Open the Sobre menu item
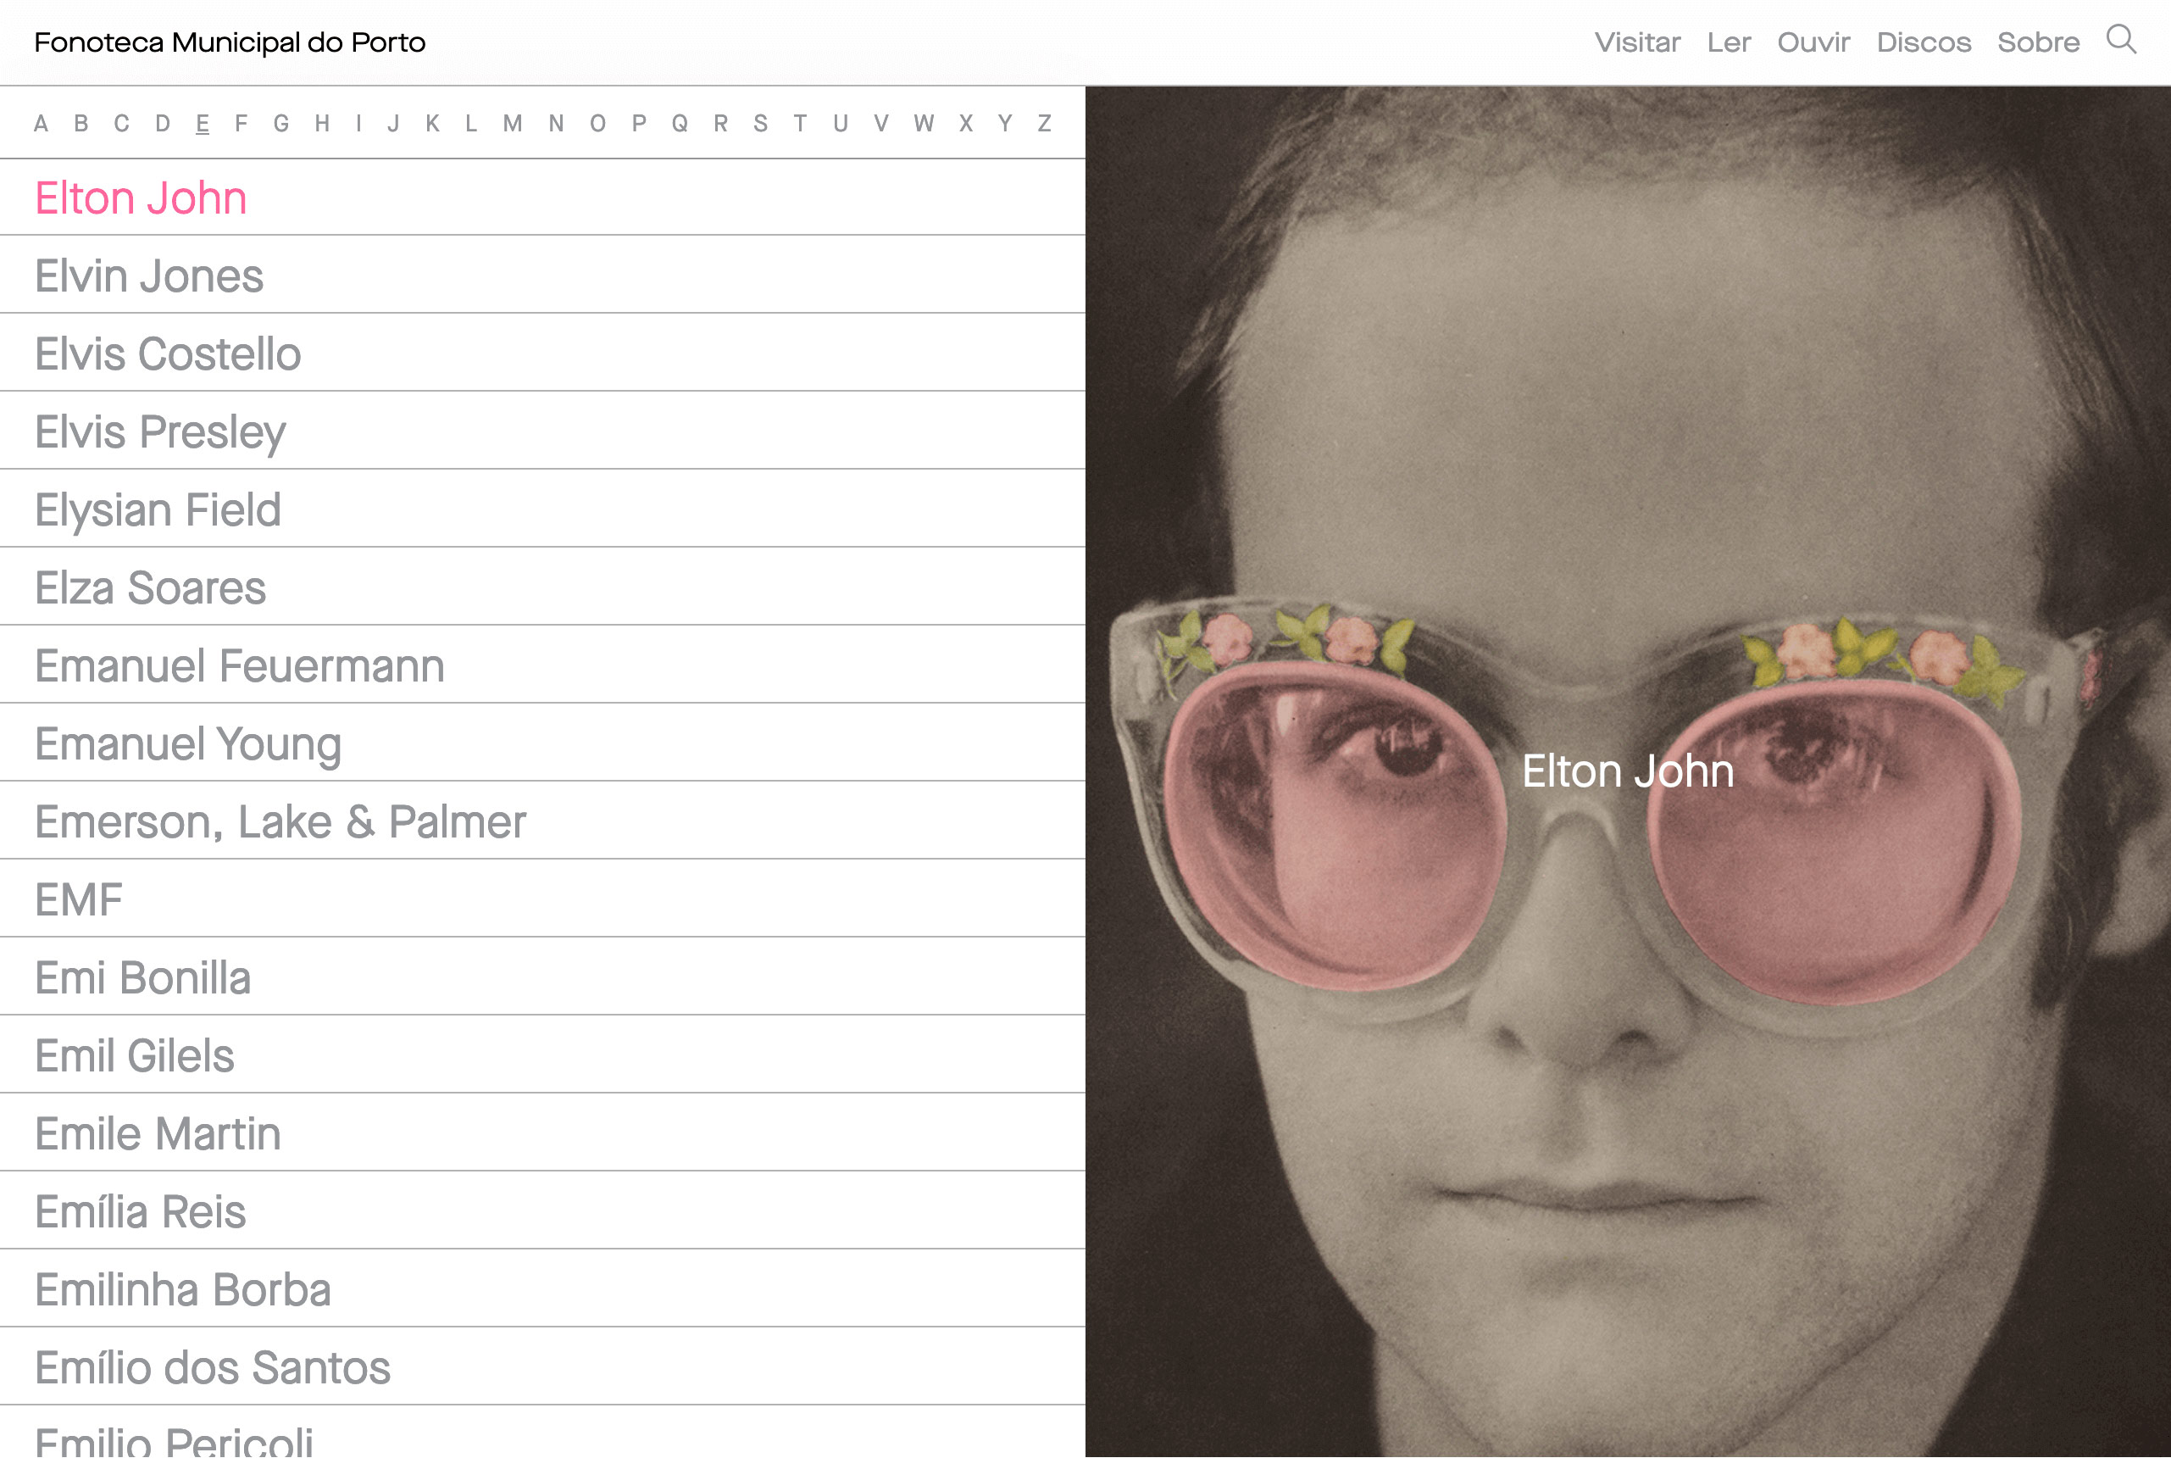 click(x=2038, y=42)
